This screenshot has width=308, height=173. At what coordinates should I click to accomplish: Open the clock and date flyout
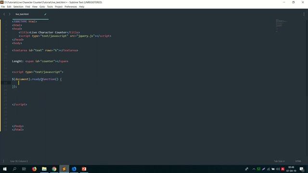pyautogui.click(x=291, y=169)
